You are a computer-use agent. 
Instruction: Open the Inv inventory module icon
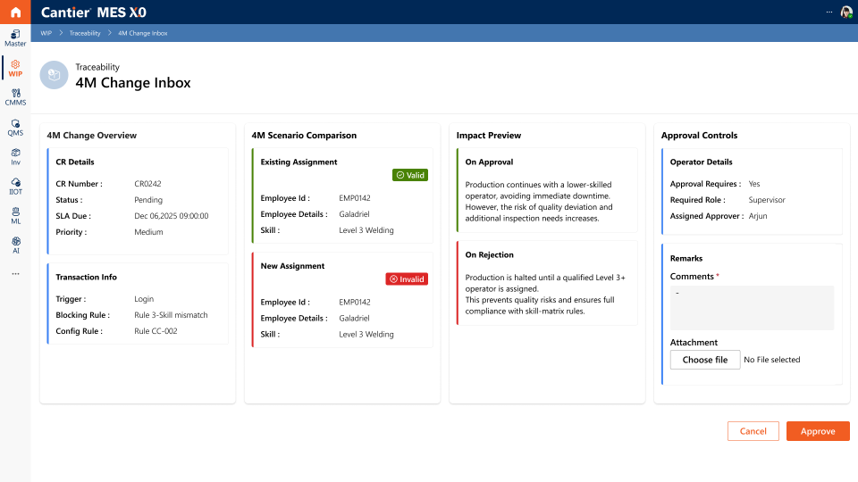coord(15,157)
